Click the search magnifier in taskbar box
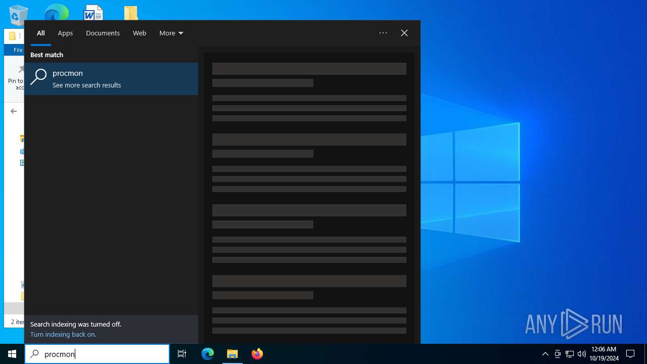This screenshot has height=364, width=647. click(x=34, y=354)
